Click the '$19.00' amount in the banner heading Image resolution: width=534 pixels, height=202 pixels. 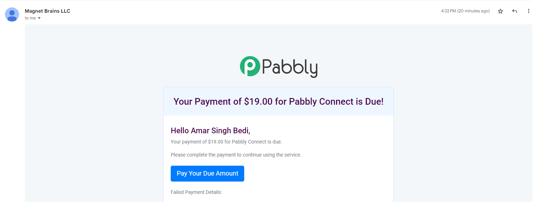coord(258,102)
